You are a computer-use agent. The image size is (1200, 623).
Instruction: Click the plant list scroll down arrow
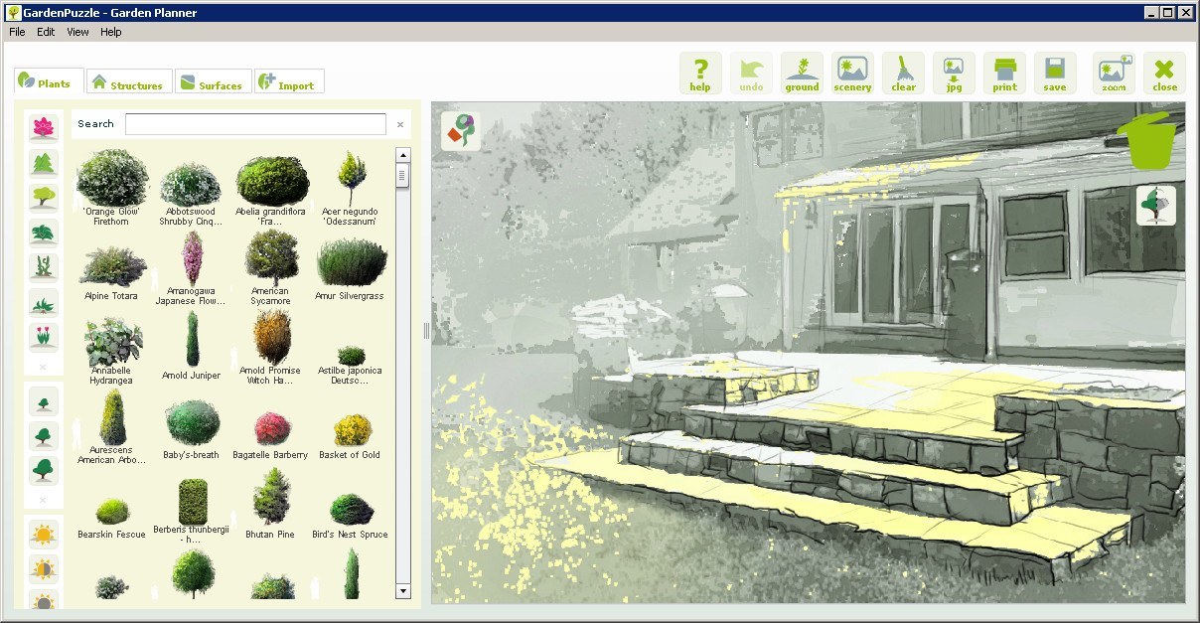[403, 591]
